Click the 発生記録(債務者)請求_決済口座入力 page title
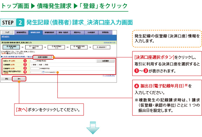The width and height of the screenshot is (202, 137). [x=16, y=43]
